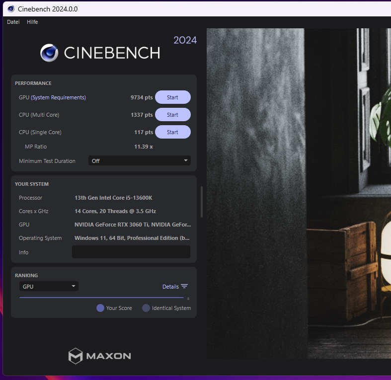Click the Cinebench title bar icon

pos(11,9)
